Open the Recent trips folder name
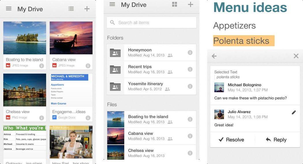 [140, 67]
